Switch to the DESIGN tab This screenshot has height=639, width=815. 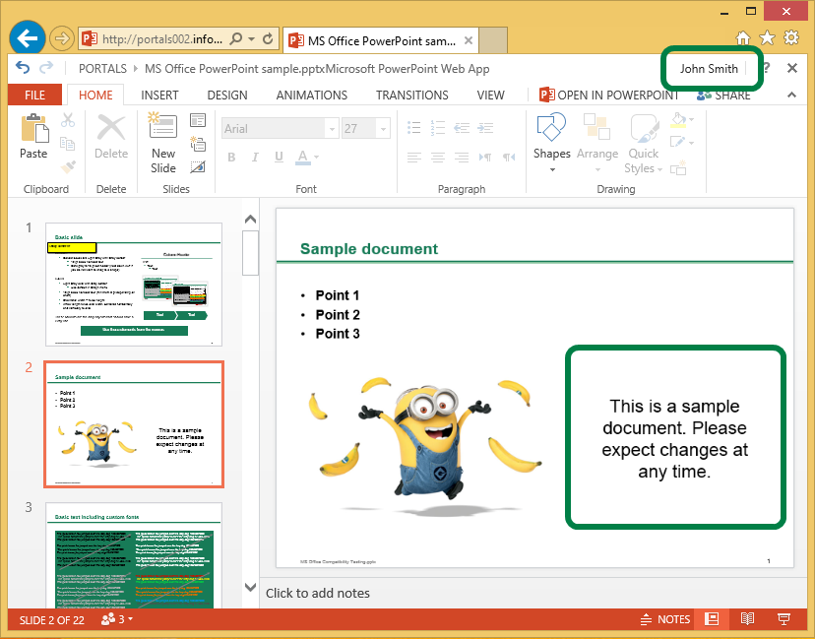(227, 96)
